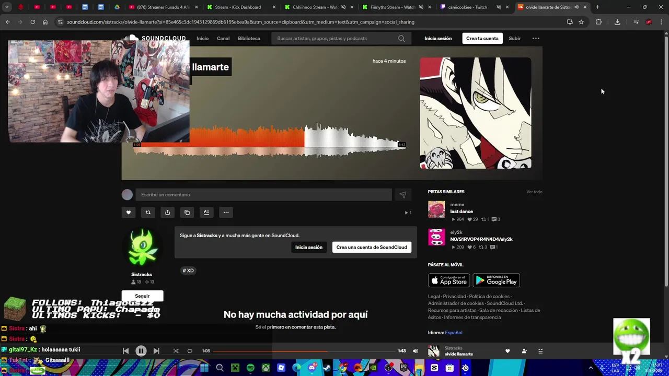
Task: Skip to previous track in bottom player
Action: [125, 351]
